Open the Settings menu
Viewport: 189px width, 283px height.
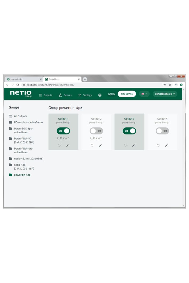tap(85, 95)
